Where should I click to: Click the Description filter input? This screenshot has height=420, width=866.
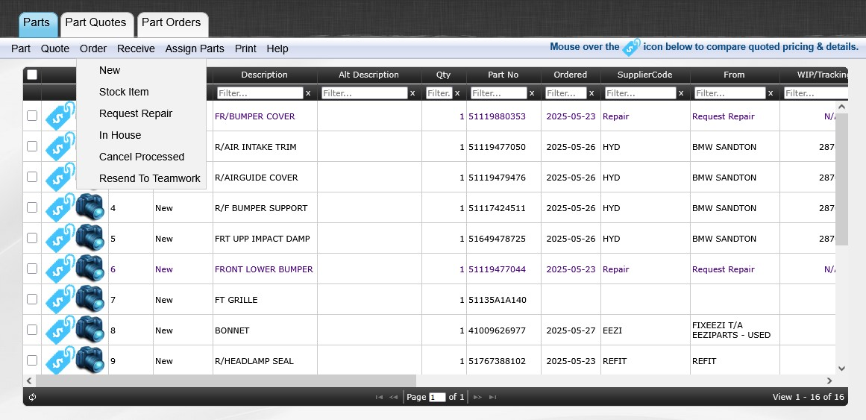(x=260, y=93)
